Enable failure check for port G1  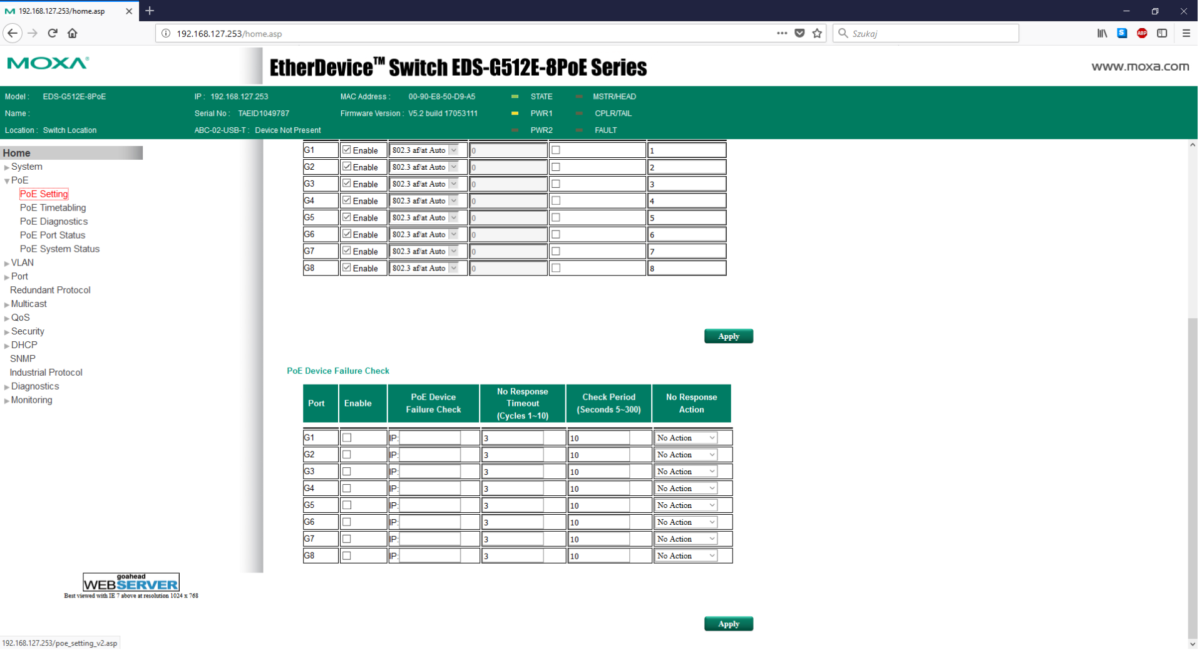pos(347,438)
